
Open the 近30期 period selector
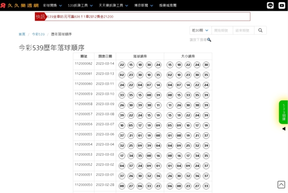[x=200, y=30]
